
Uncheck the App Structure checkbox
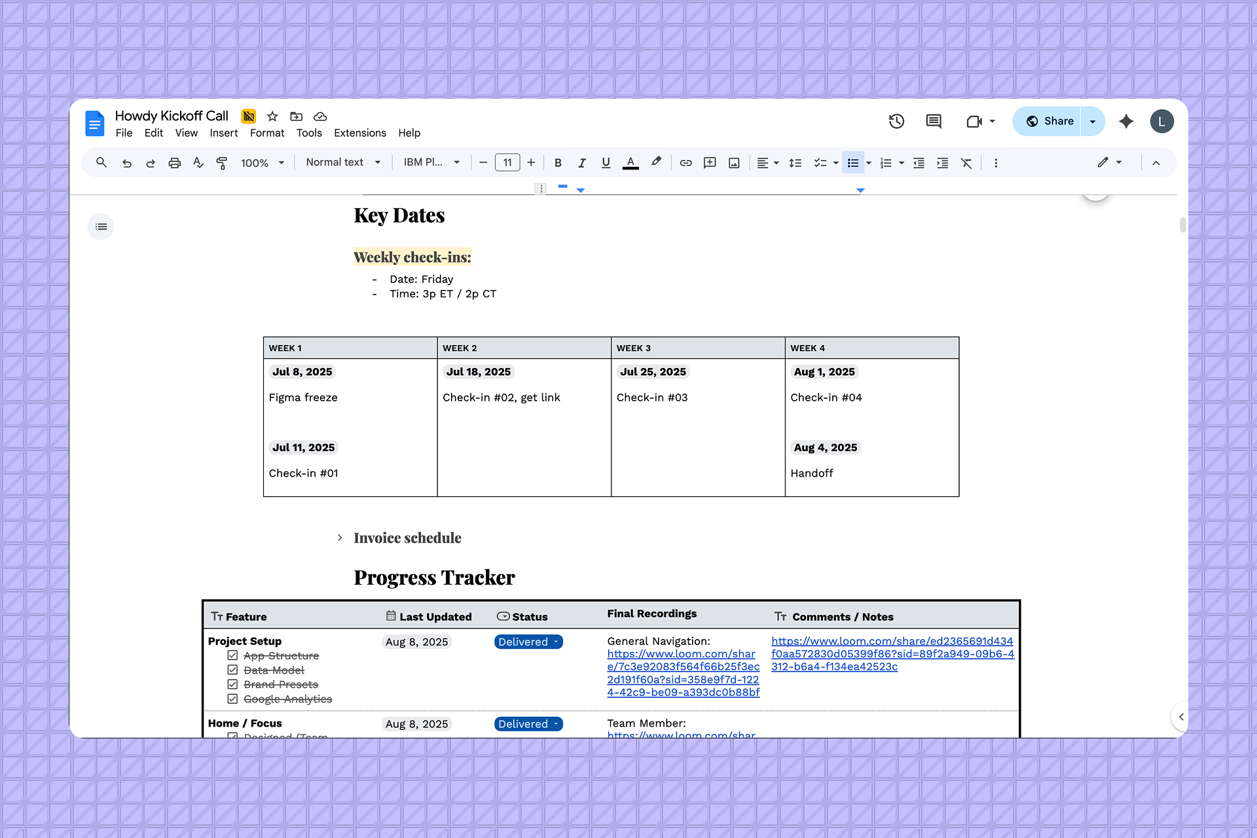pyautogui.click(x=232, y=655)
